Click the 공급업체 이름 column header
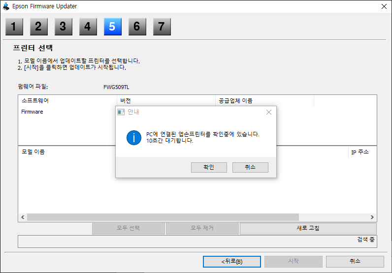This screenshot has height=273, width=392. tap(265, 101)
